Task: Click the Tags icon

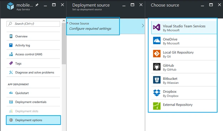Action: pos(11,63)
